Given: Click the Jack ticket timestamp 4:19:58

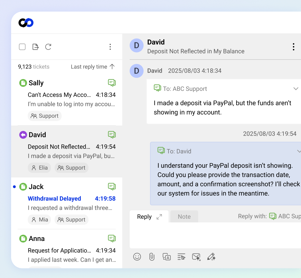Looking at the screenshot, I should [x=105, y=199].
